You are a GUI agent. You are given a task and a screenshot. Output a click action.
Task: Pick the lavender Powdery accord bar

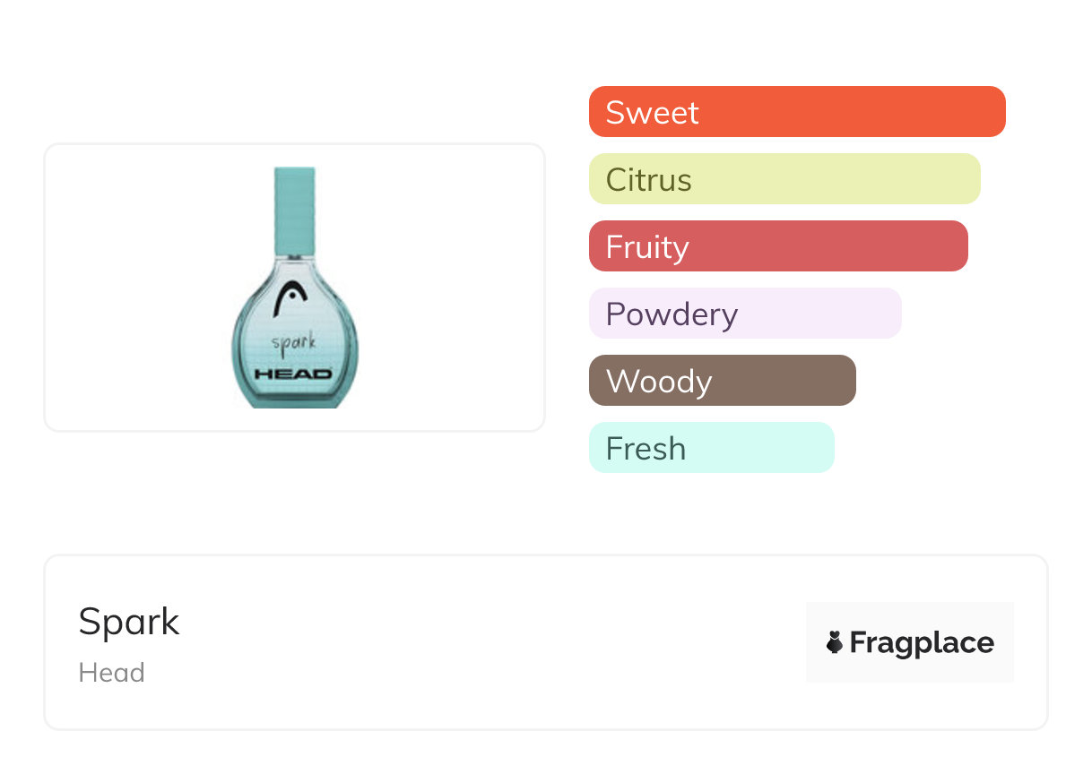tap(745, 314)
